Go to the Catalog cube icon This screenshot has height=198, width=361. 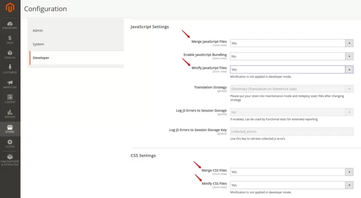click(10, 53)
